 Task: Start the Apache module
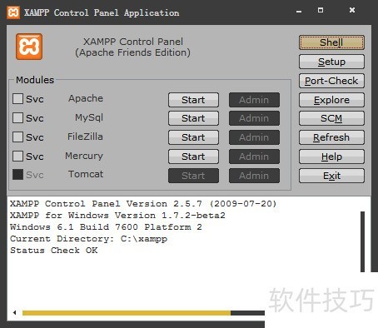[x=193, y=100]
